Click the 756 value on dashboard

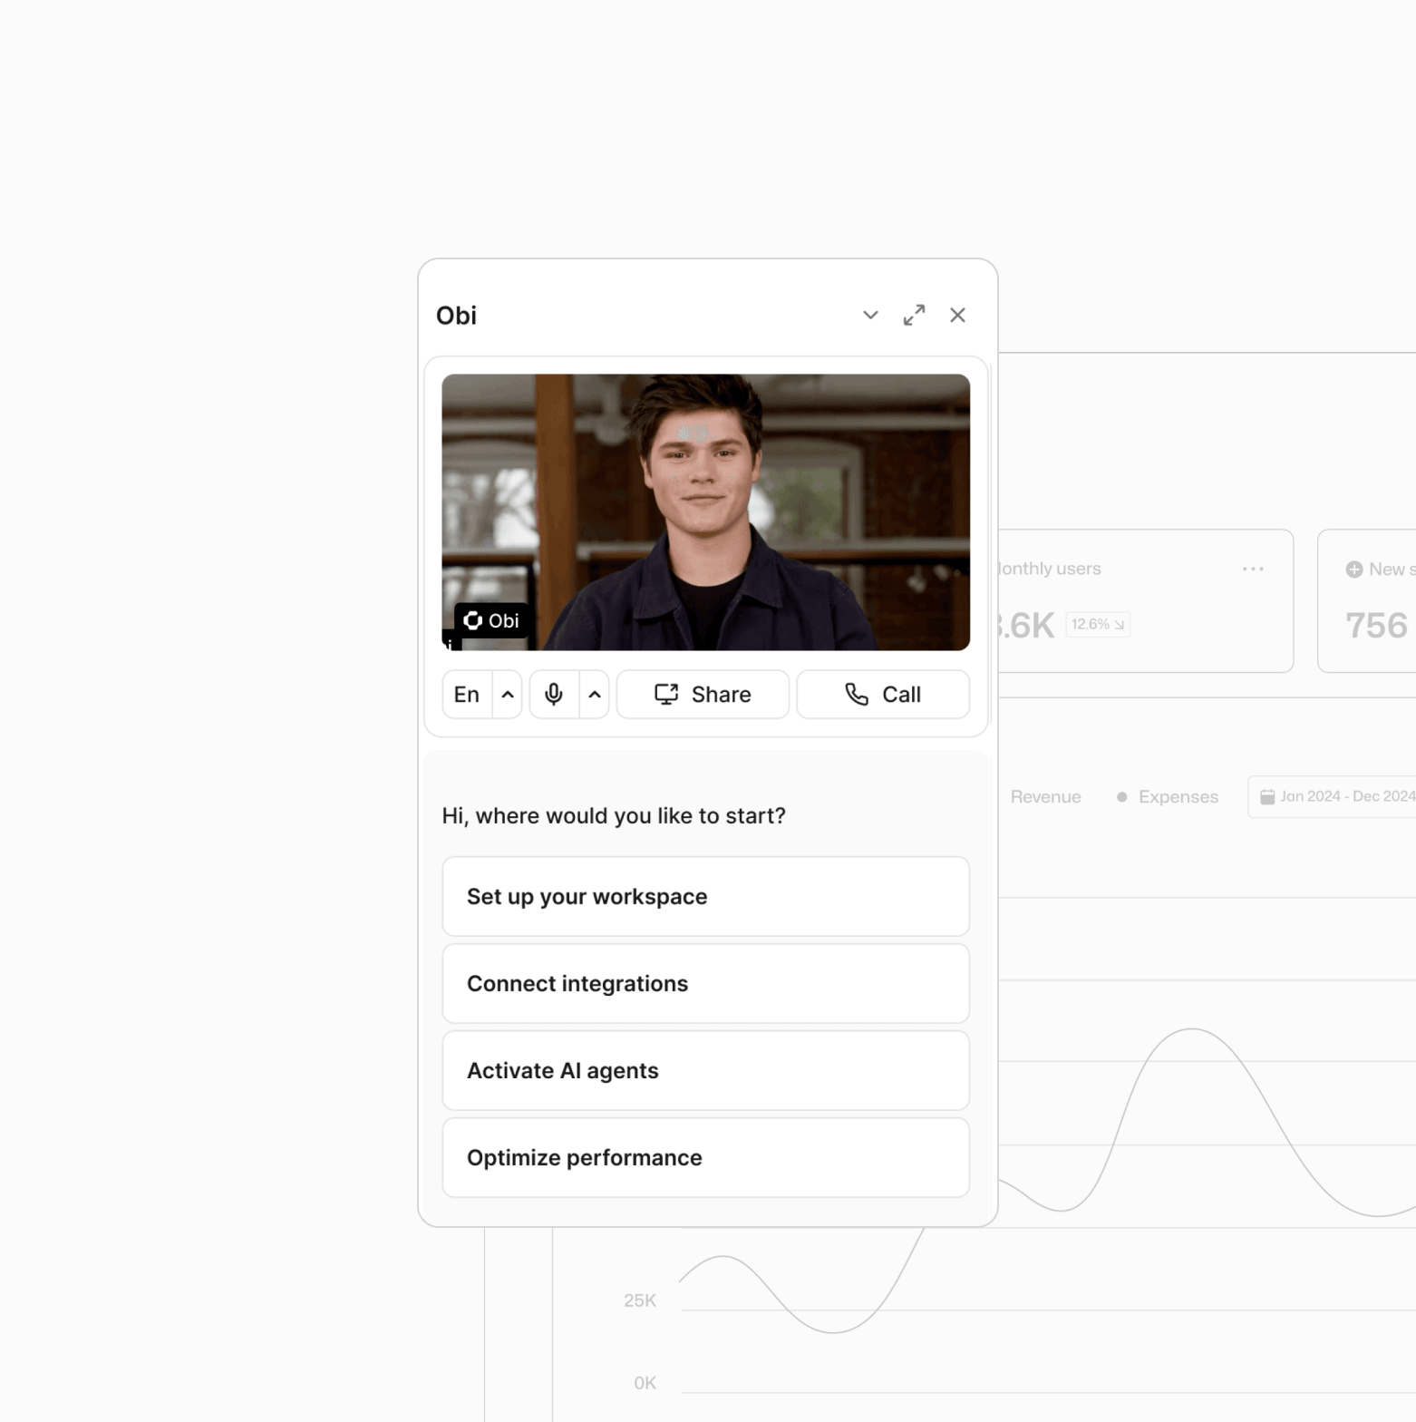click(x=1376, y=626)
